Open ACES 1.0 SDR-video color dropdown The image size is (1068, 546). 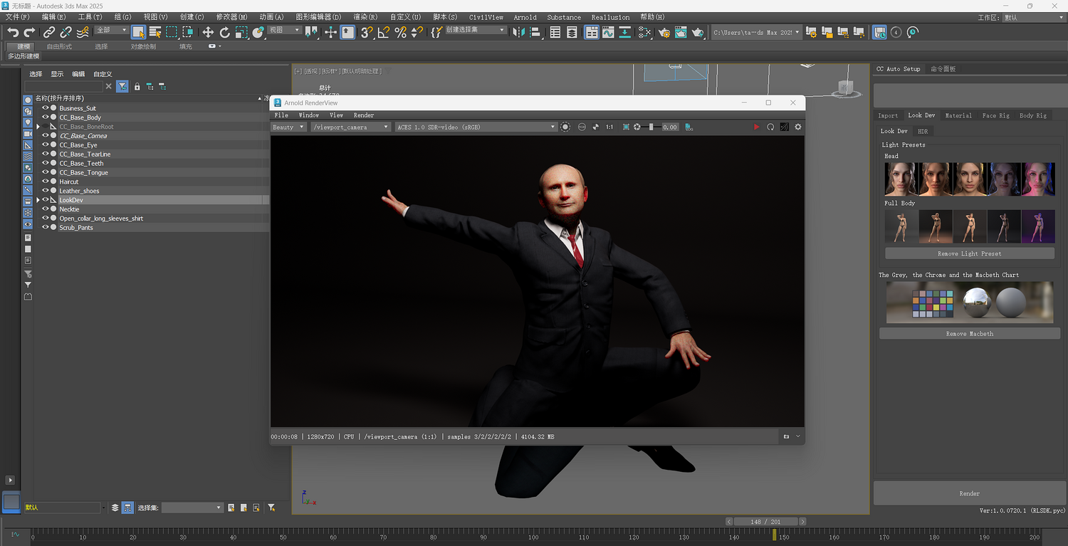(476, 127)
